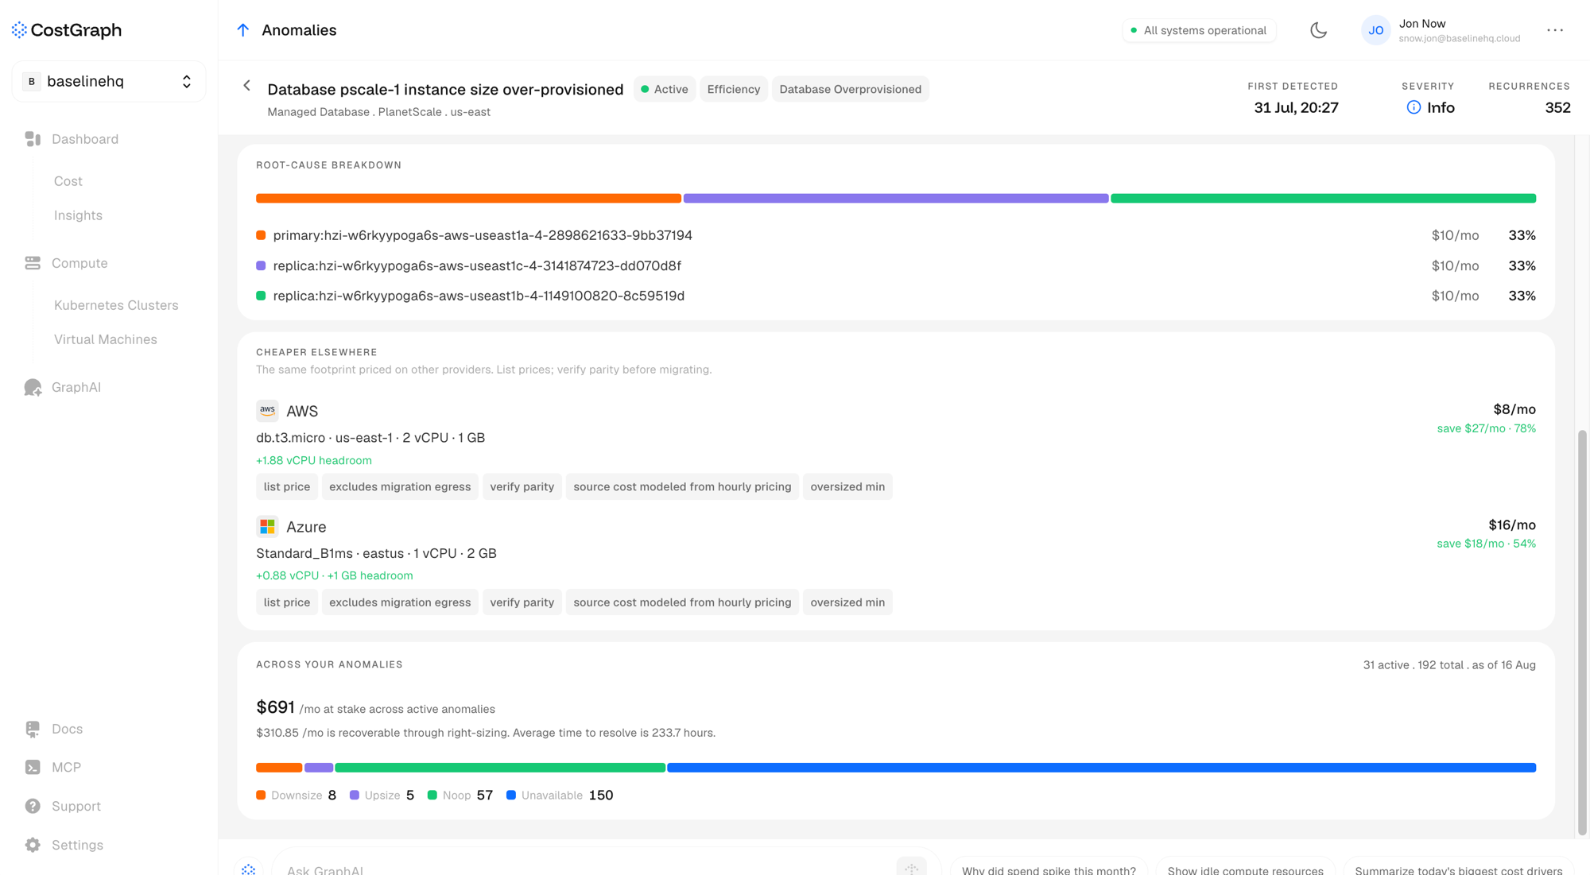The image size is (1590, 875).
Task: Click the Efficiency tag
Action: [734, 89]
